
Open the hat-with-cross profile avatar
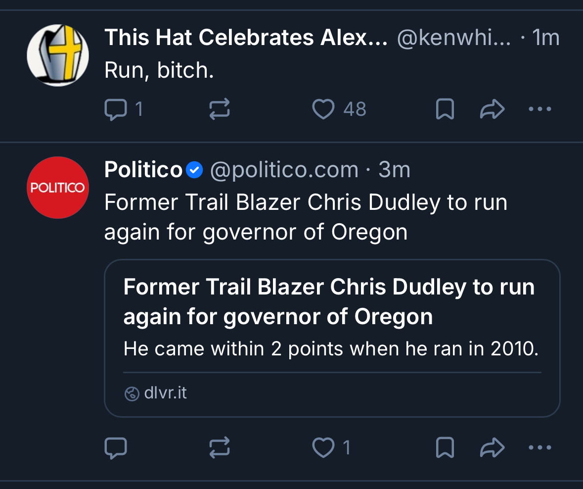point(58,55)
